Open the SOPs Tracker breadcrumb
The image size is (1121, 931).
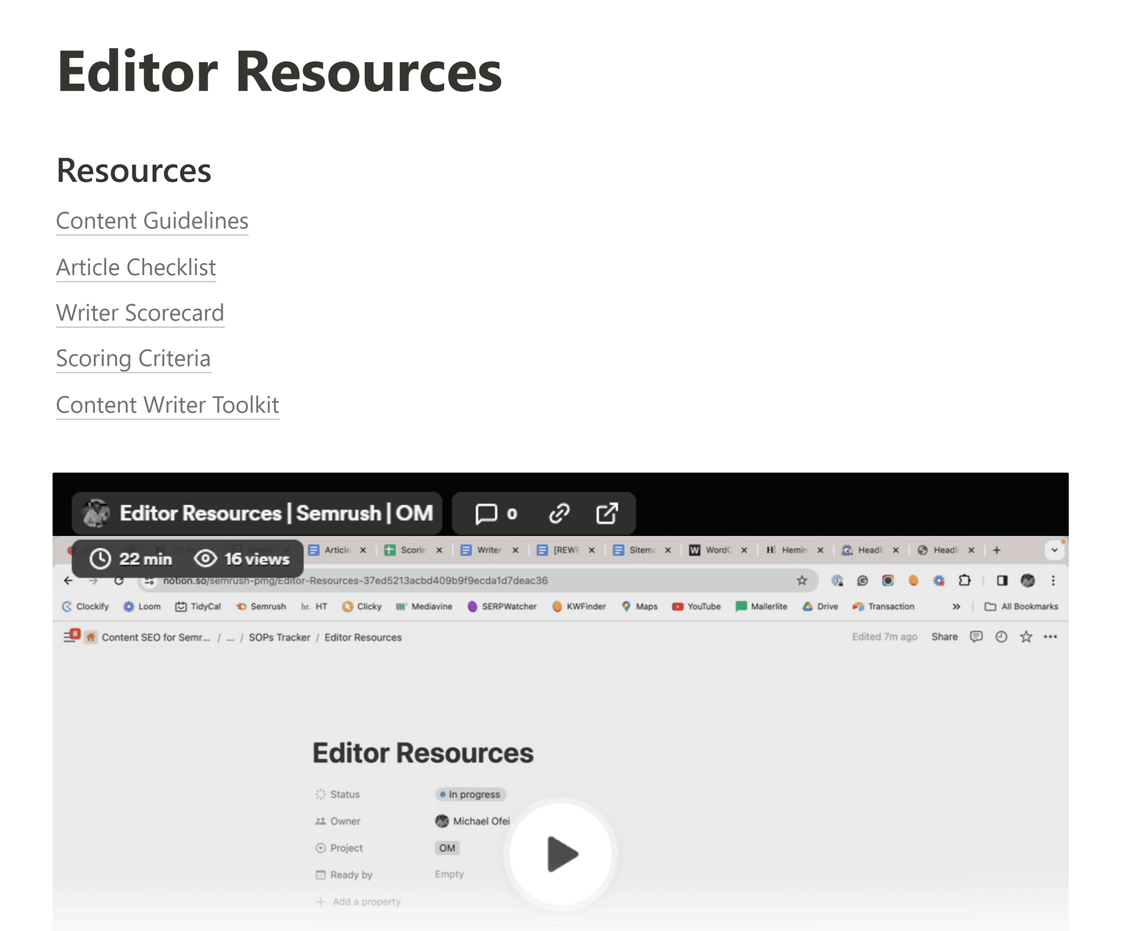(x=279, y=637)
